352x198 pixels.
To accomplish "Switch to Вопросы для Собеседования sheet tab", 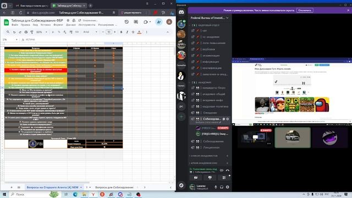I will tap(114, 187).
